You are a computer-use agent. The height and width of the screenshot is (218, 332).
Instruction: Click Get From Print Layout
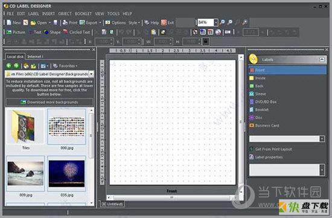click(270, 149)
